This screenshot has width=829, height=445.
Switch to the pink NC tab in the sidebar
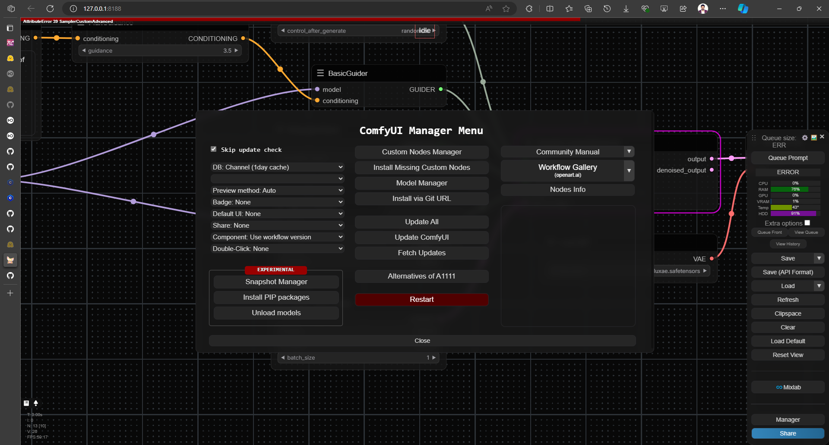click(x=10, y=43)
